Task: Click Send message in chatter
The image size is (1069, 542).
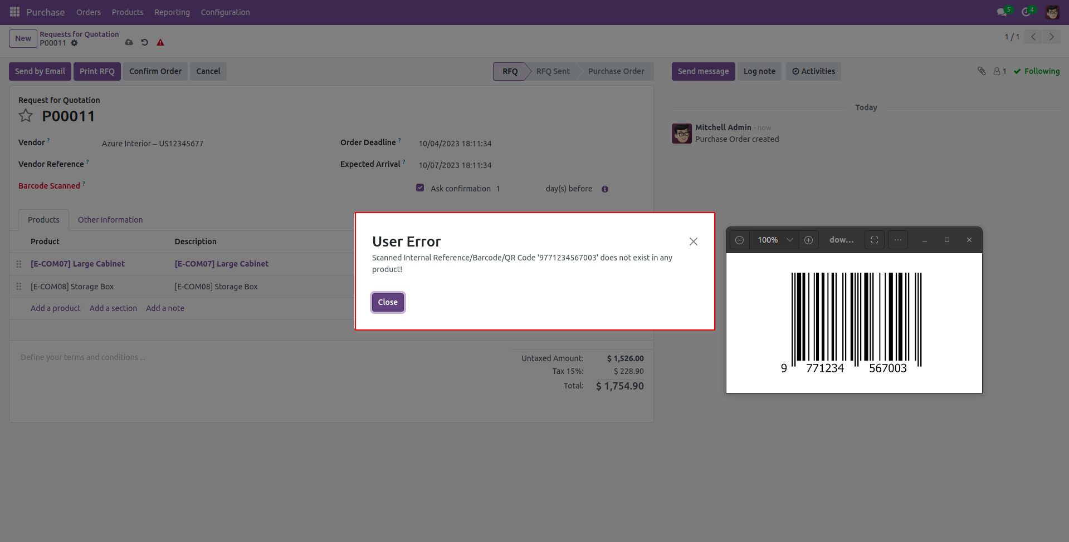Action: click(703, 71)
